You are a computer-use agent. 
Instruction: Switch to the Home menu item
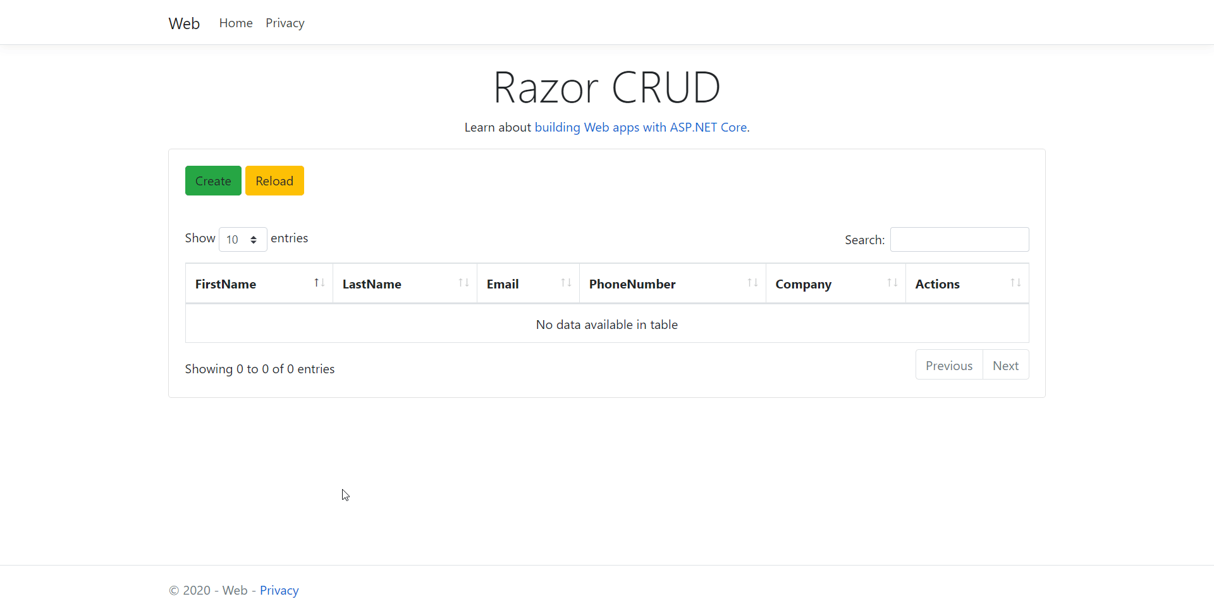point(235,23)
